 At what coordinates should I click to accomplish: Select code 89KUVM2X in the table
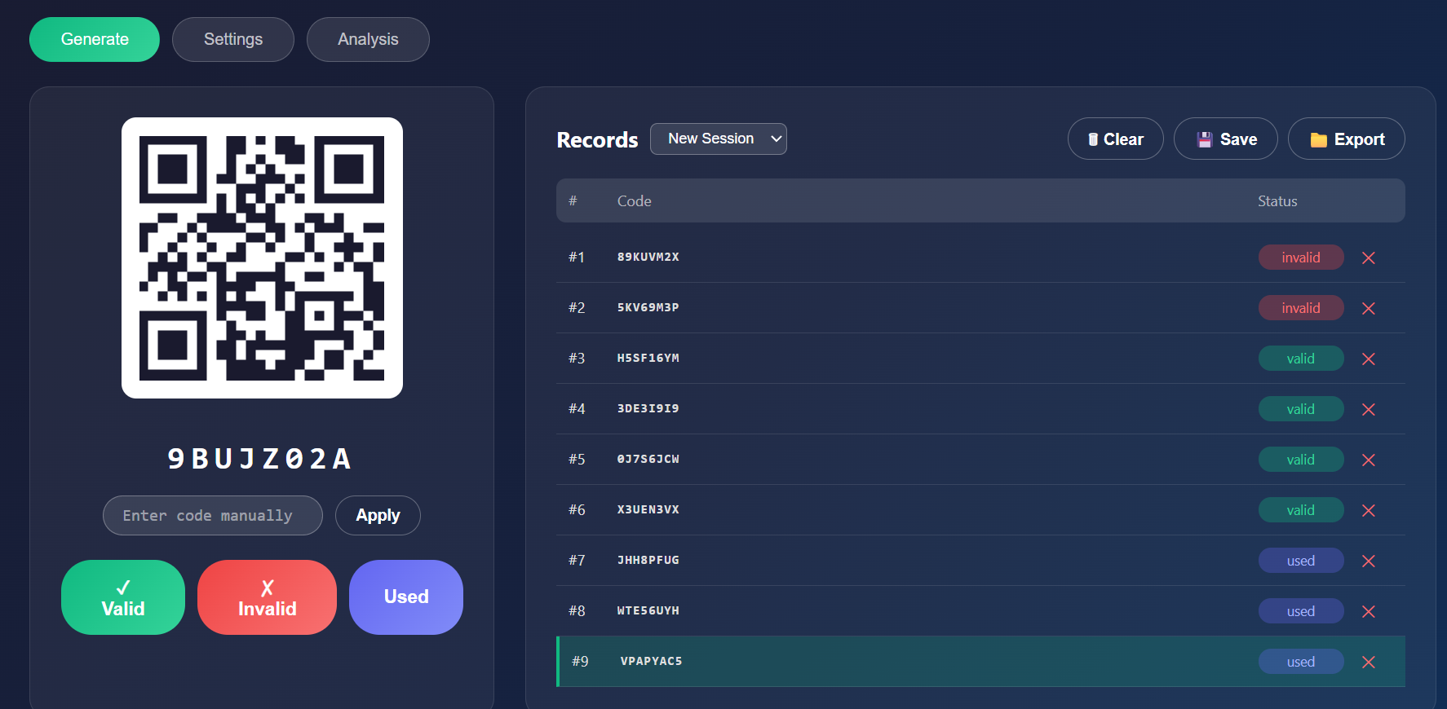click(648, 257)
